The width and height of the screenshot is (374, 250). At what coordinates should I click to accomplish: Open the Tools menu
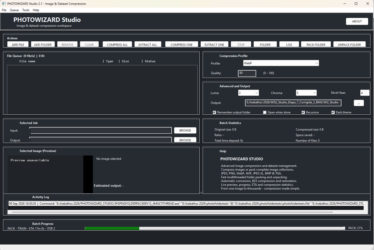coord(26,10)
